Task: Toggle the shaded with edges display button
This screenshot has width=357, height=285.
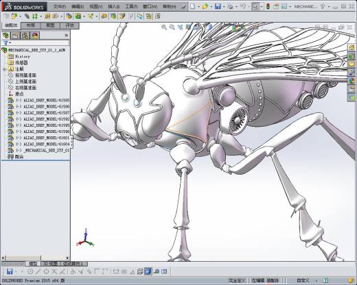Action: pos(148,271)
